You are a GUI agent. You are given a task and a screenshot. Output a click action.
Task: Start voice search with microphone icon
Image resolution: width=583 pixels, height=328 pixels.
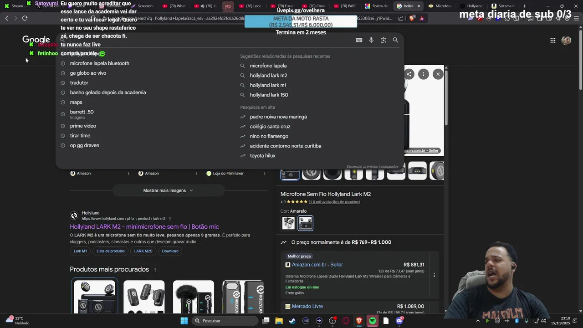pyautogui.click(x=371, y=40)
